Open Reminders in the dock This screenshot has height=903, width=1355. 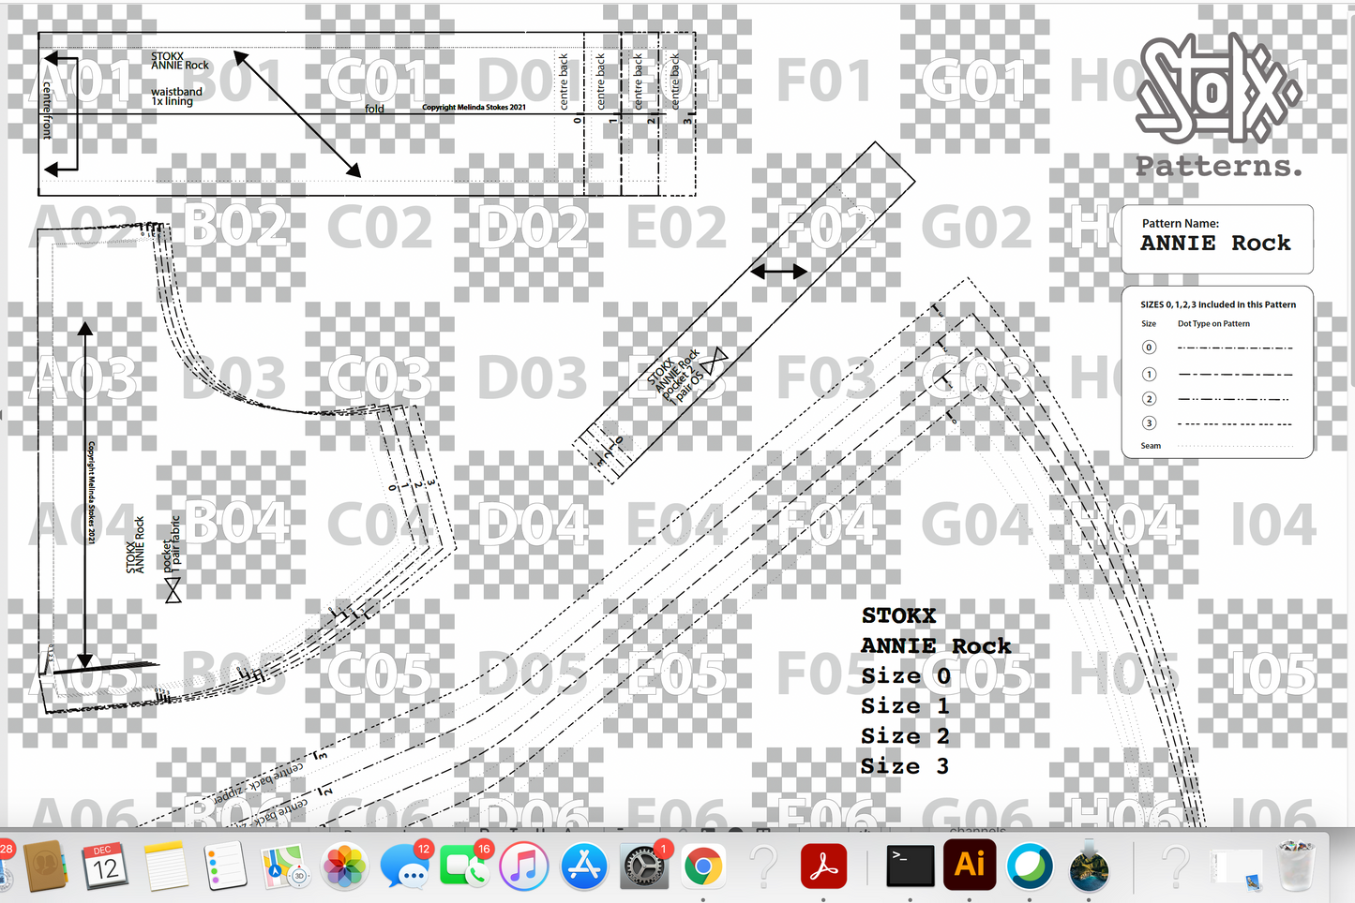(x=225, y=866)
